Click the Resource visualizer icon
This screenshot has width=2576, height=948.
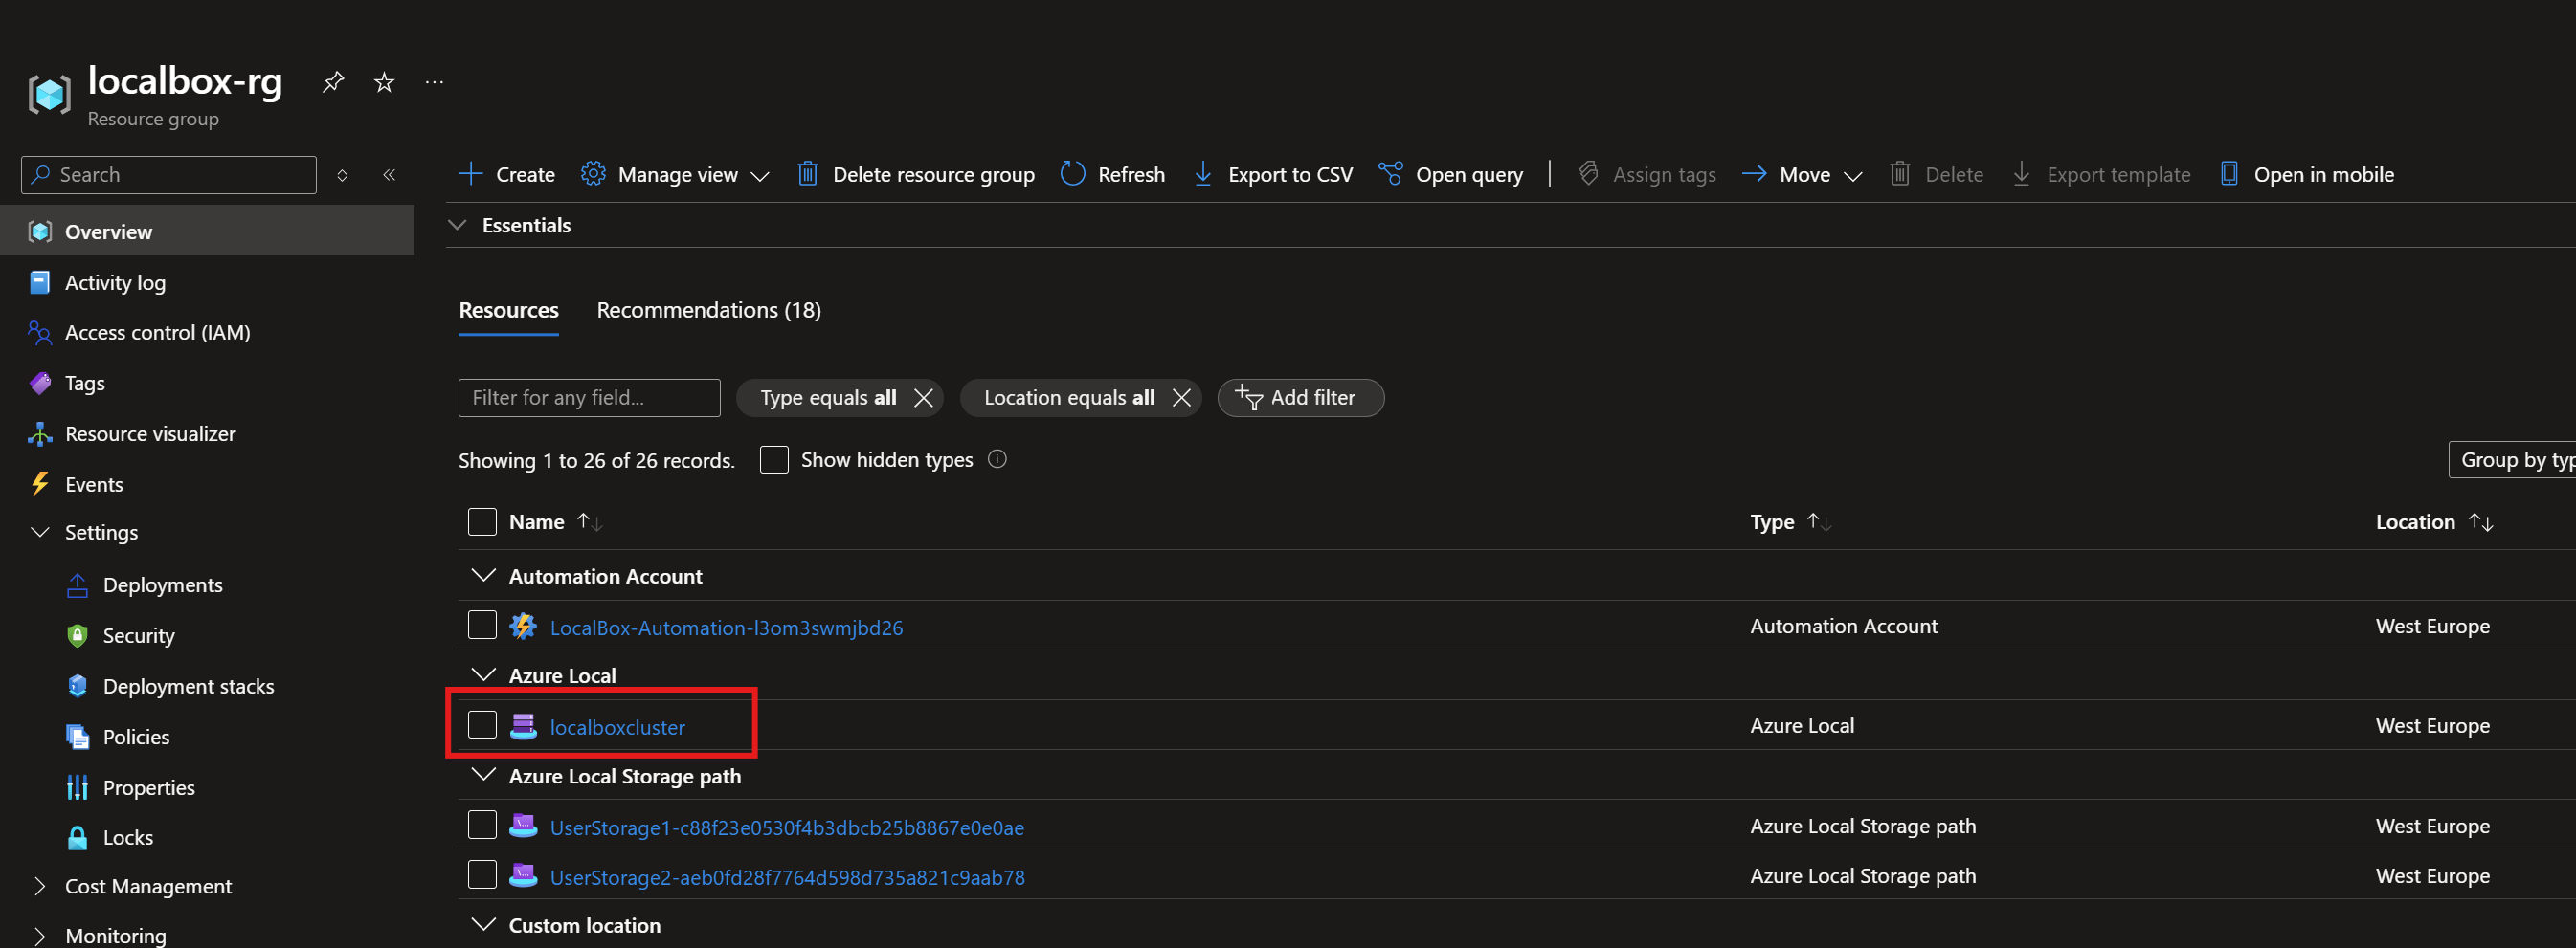[x=40, y=433]
